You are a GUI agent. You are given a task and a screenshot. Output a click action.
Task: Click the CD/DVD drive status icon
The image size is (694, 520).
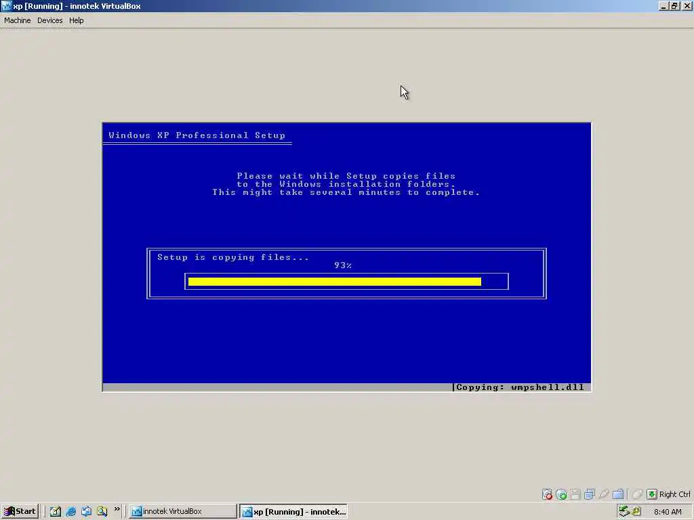click(561, 494)
